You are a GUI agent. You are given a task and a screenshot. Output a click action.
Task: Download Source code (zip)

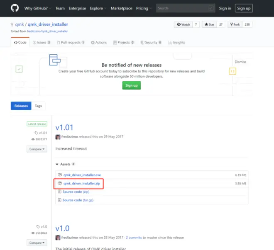[x=76, y=192]
